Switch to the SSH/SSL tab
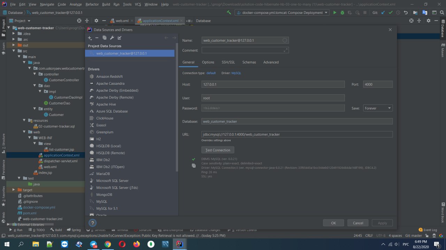The image size is (446, 250). (x=228, y=62)
